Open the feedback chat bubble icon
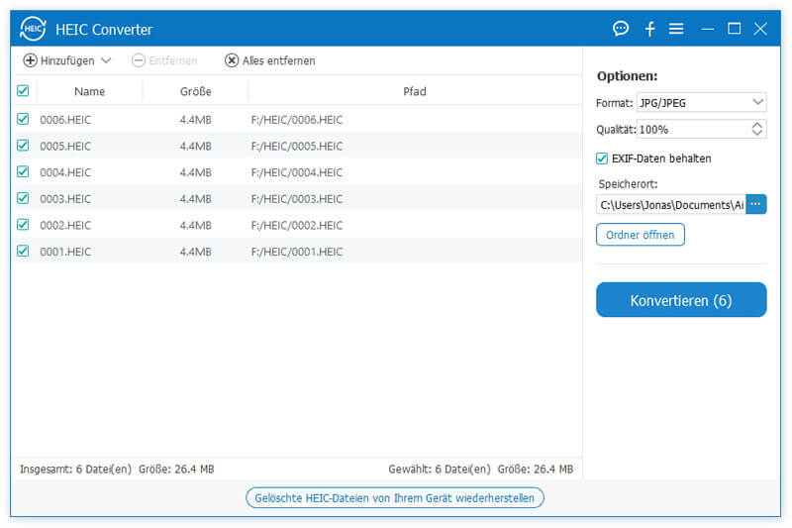The width and height of the screenshot is (792, 528). tap(621, 29)
